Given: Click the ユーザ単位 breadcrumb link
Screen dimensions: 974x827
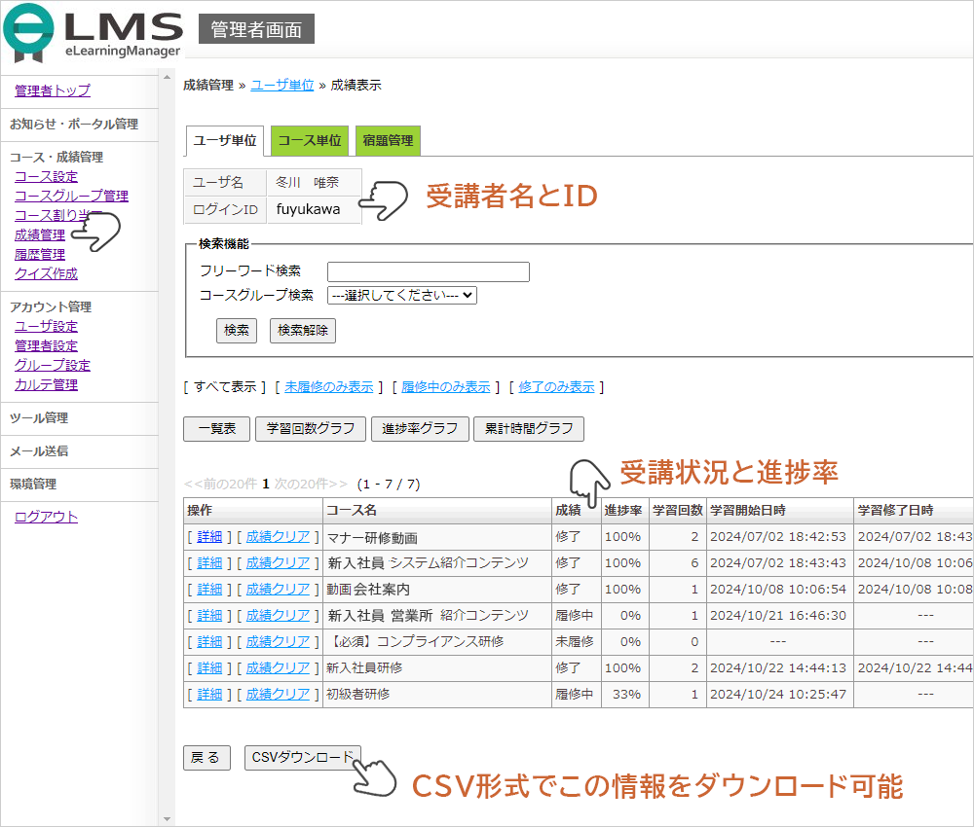Looking at the screenshot, I should (x=281, y=85).
